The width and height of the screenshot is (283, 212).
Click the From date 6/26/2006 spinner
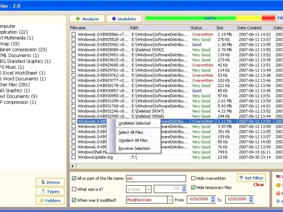(213, 199)
